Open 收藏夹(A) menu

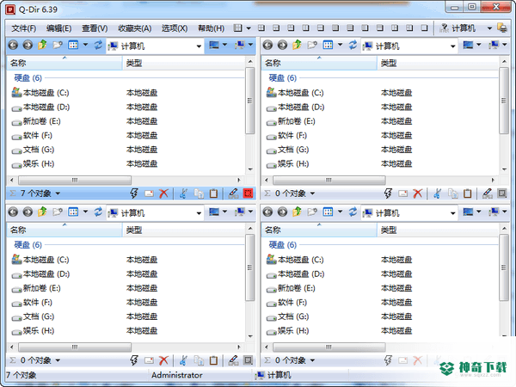(x=135, y=28)
